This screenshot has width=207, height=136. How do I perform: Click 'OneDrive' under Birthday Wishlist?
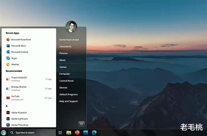tap(16, 90)
